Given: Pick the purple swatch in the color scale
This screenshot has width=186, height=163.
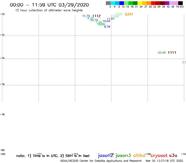Looking at the screenshot, I should click(167, 3).
